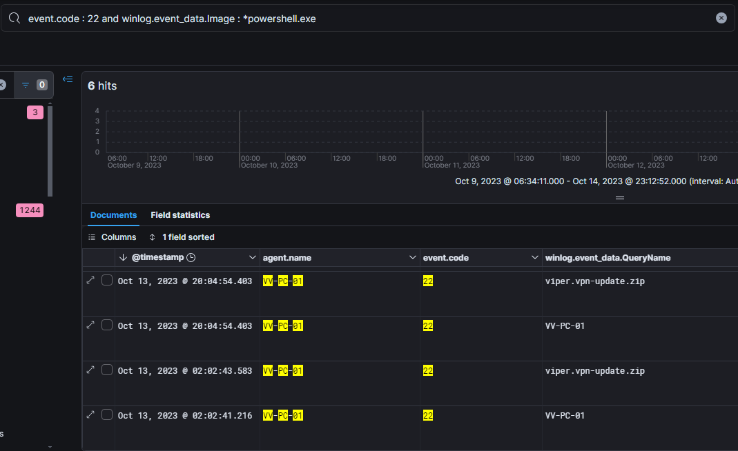Collapse the field sidebar using the arrow icon
738x451 pixels.
[x=68, y=79]
